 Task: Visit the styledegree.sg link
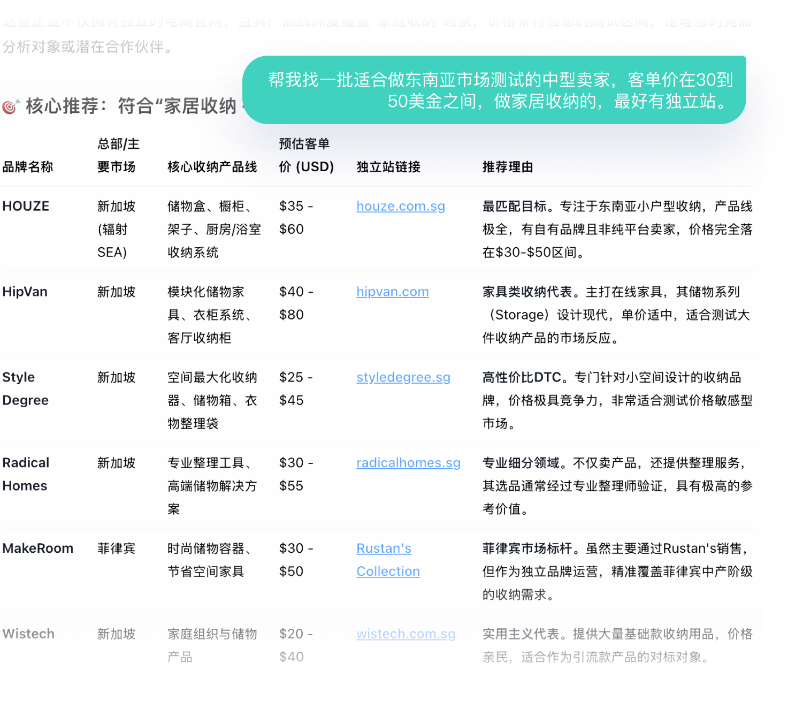pos(403,377)
